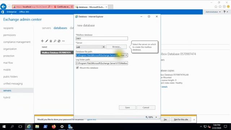Open unified messaging section
The height and width of the screenshot is (130, 231).
point(13,83)
